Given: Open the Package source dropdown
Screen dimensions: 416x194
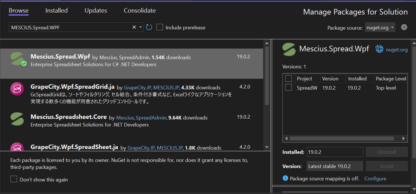Looking at the screenshot, I should (x=380, y=27).
